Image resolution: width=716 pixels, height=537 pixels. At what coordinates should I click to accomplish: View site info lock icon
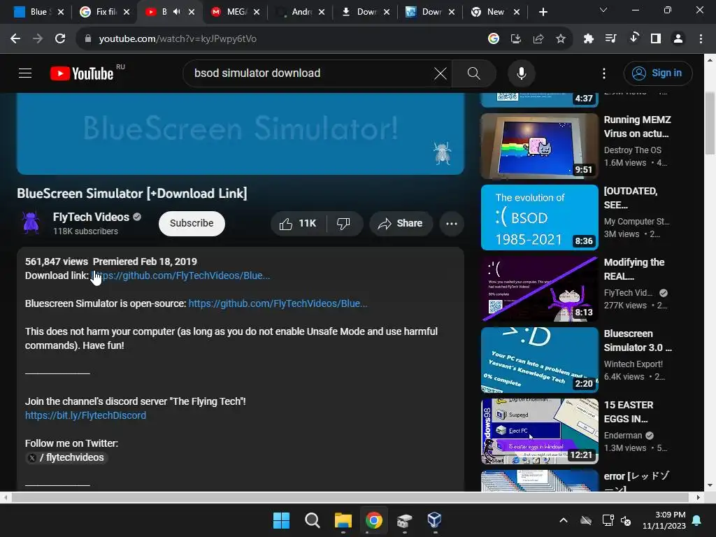tap(87, 39)
